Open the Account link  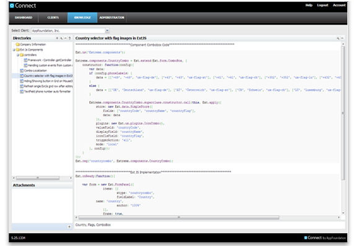339,5
